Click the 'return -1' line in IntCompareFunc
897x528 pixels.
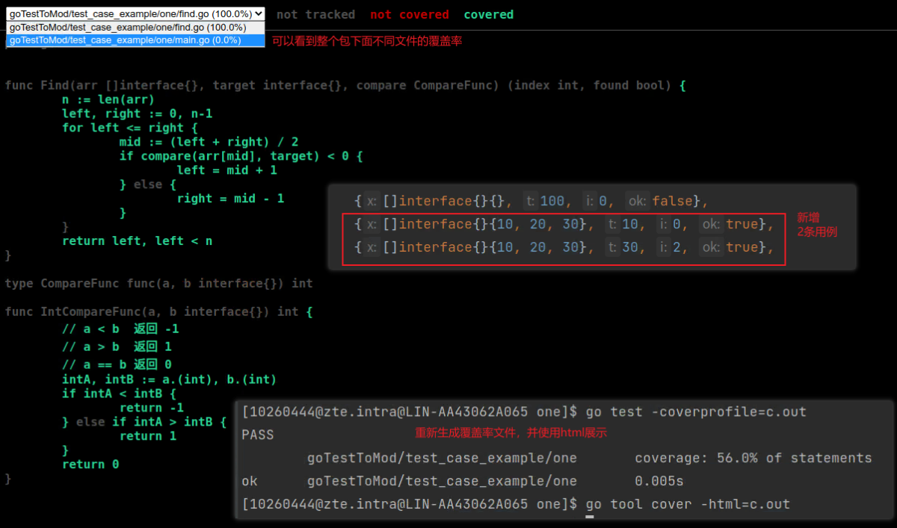pos(151,408)
